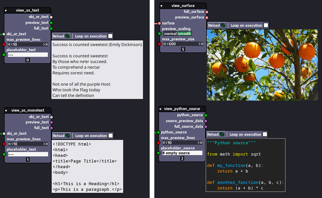Click the preview_text output port on view_as_text
This screenshot has width=322, height=198.
coord(51,22)
